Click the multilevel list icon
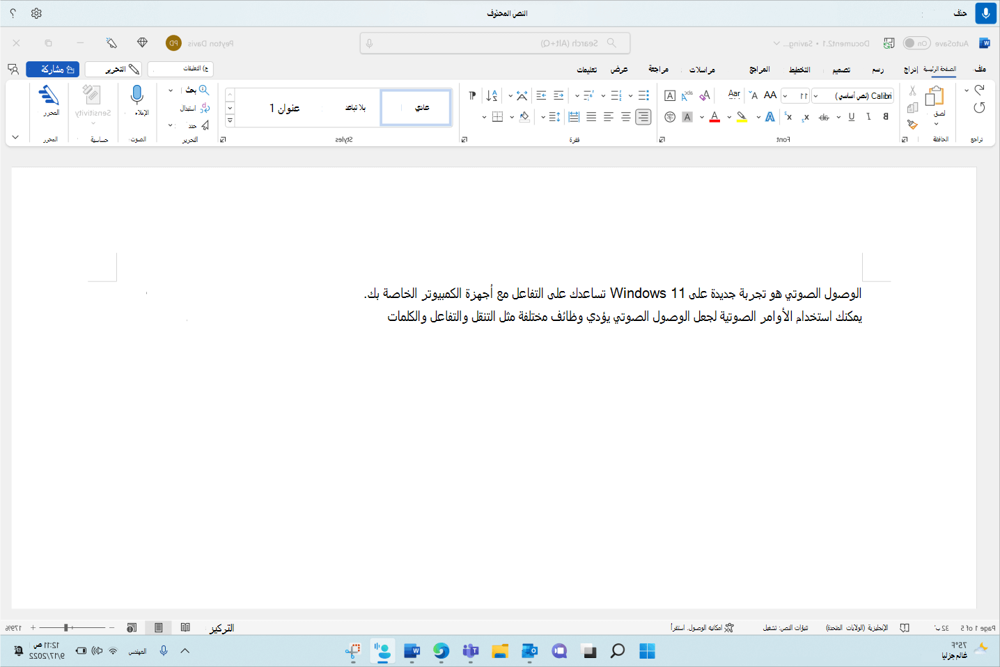Screen dimensions: 1000x667 [588, 95]
